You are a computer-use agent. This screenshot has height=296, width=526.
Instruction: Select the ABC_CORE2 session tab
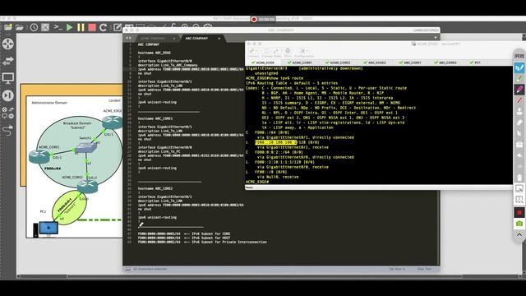[445, 62]
